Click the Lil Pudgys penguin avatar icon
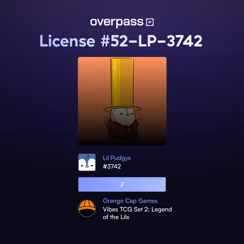The width and height of the screenshot is (244, 244). 87,162
